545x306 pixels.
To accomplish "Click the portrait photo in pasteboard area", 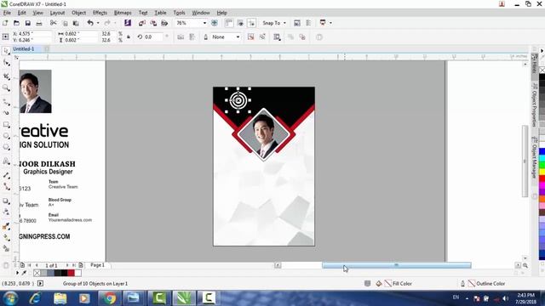I will (x=36, y=91).
